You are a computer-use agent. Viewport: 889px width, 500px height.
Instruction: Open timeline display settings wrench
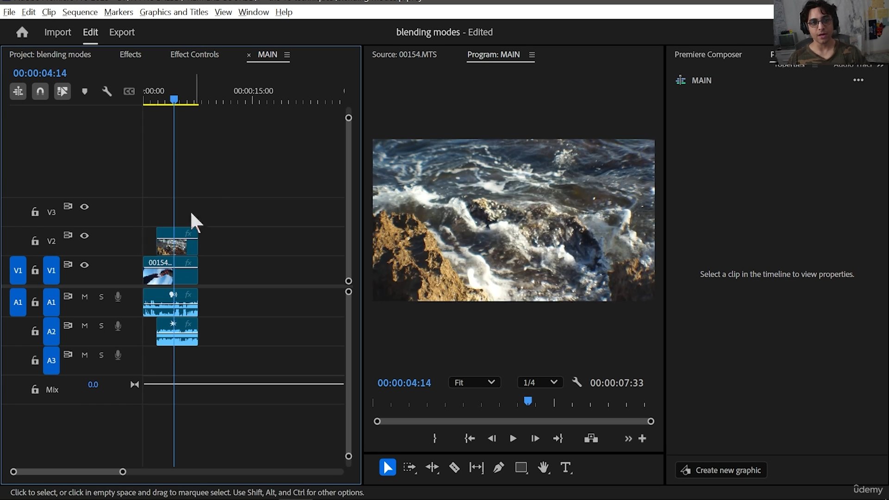(x=107, y=91)
